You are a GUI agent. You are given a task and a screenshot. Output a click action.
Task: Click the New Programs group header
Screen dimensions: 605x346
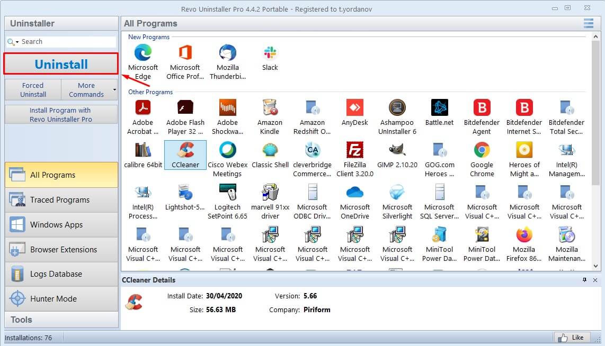coord(149,37)
